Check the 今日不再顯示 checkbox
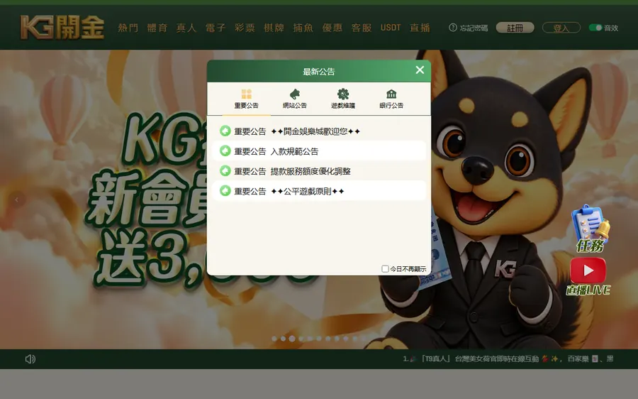638x399 pixels. coord(385,268)
